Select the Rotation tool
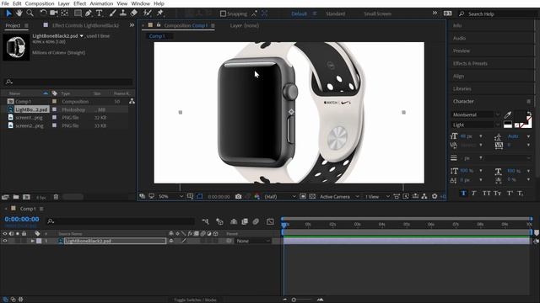 point(43,13)
